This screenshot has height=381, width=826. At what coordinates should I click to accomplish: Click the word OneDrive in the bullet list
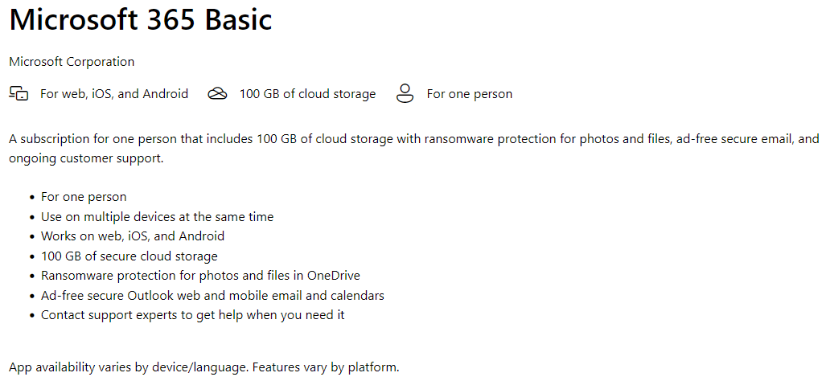pyautogui.click(x=334, y=275)
